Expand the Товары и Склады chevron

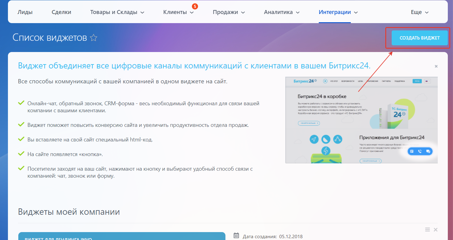(x=142, y=12)
